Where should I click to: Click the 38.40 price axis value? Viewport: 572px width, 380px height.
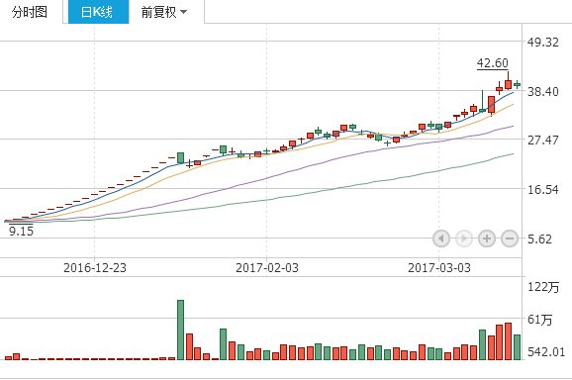click(543, 91)
